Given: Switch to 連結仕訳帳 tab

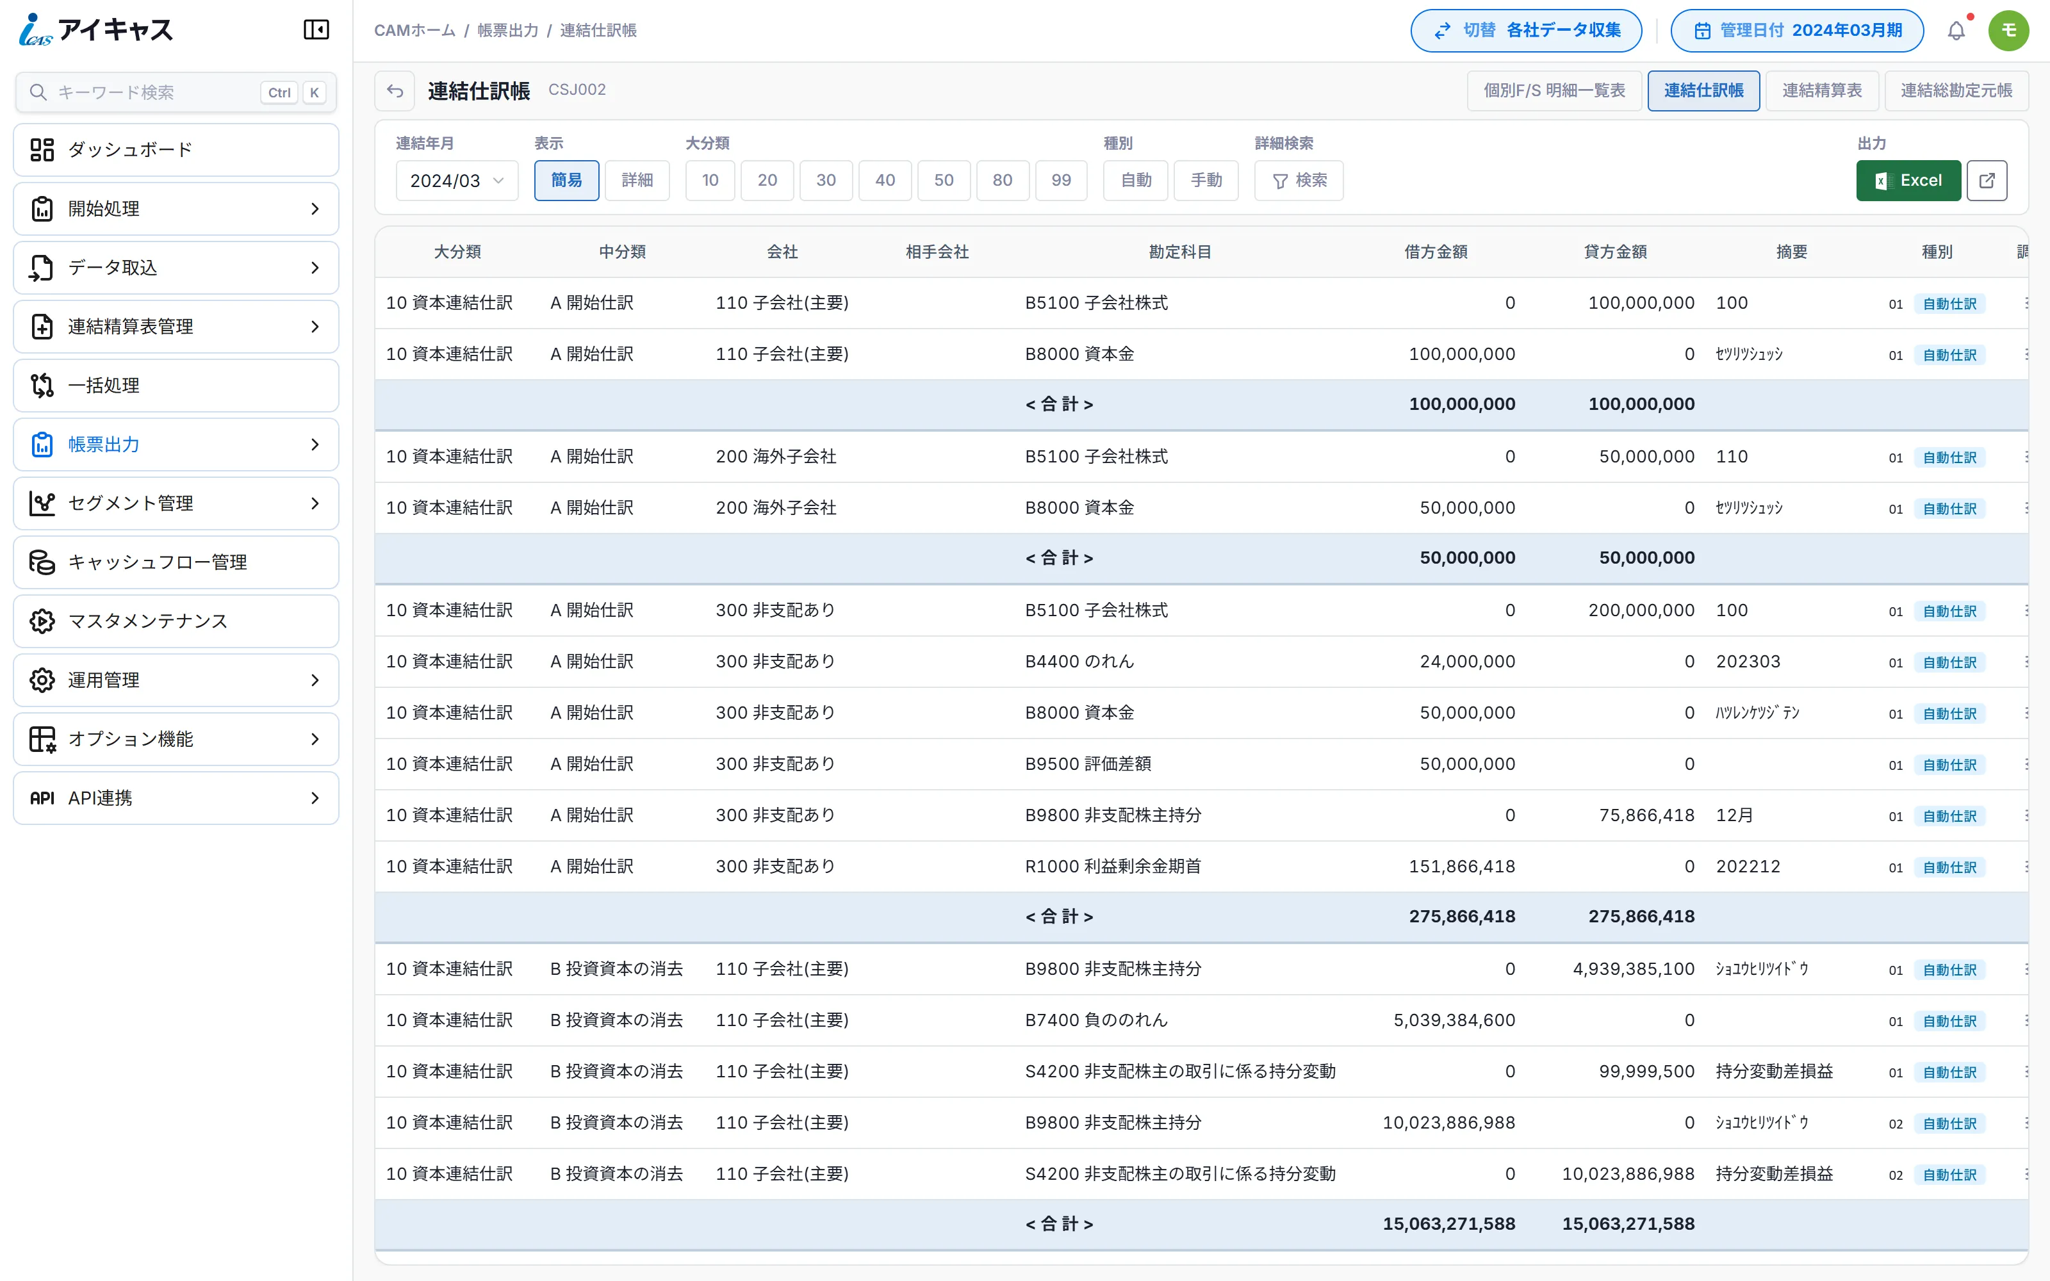Looking at the screenshot, I should (1703, 91).
